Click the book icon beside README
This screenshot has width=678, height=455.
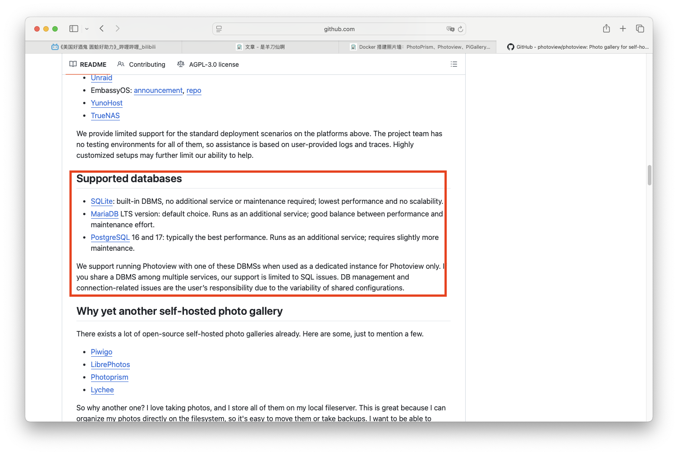[x=73, y=64]
